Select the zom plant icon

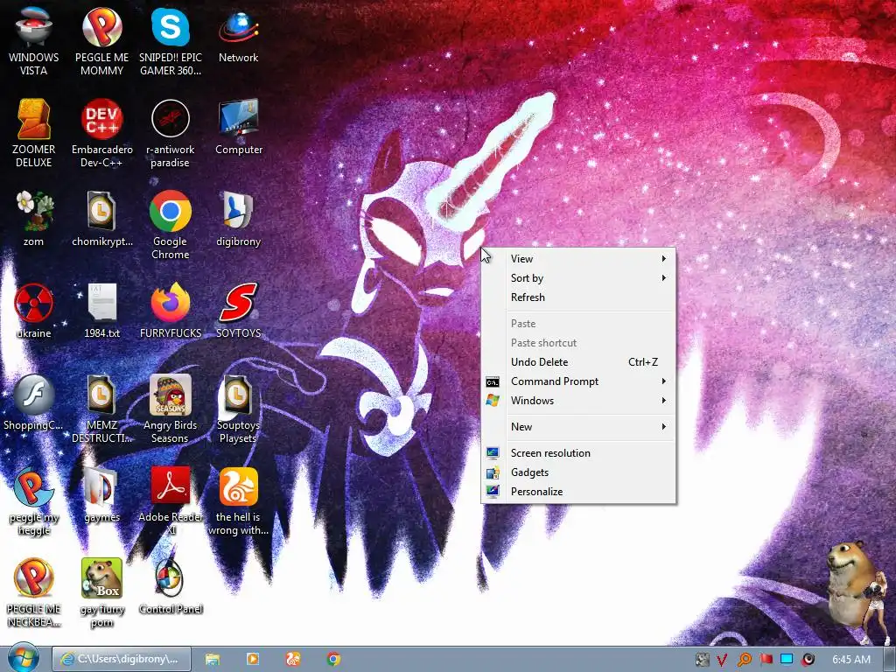click(33, 218)
